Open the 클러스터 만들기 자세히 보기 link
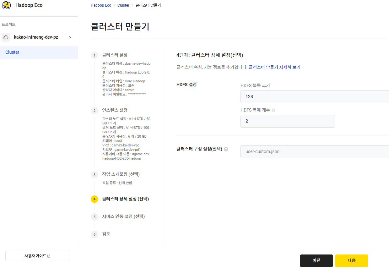The height and width of the screenshot is (268, 389). (x=275, y=67)
